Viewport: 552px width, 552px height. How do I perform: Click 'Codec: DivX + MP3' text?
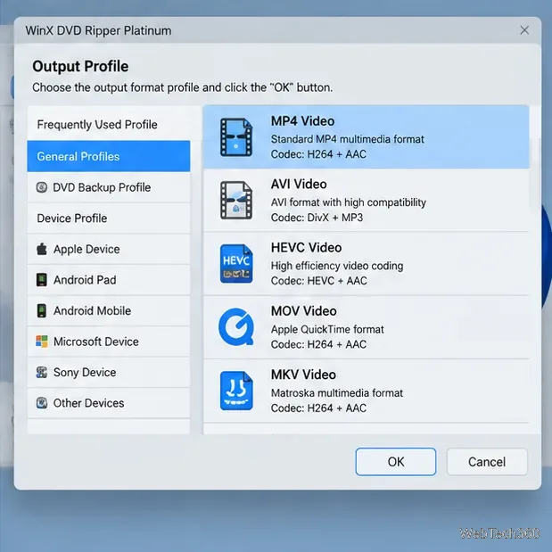coord(317,218)
